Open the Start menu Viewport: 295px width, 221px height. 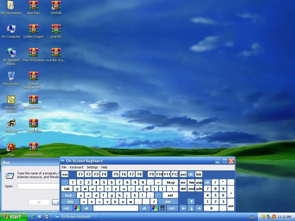coord(14,217)
